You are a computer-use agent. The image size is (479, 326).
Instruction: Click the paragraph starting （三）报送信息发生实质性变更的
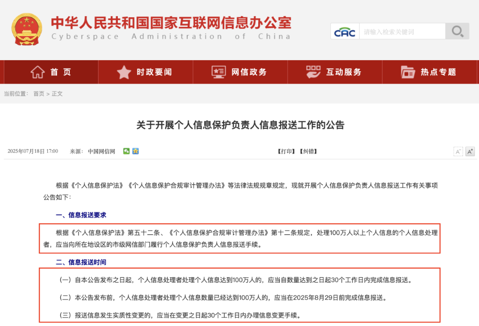180,315
